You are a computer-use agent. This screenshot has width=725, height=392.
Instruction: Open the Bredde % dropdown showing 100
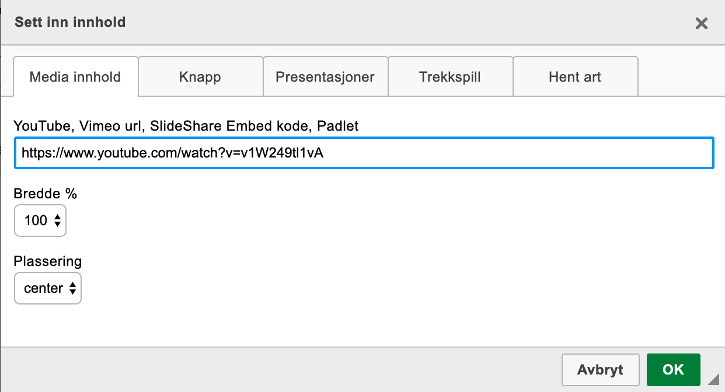pos(40,220)
